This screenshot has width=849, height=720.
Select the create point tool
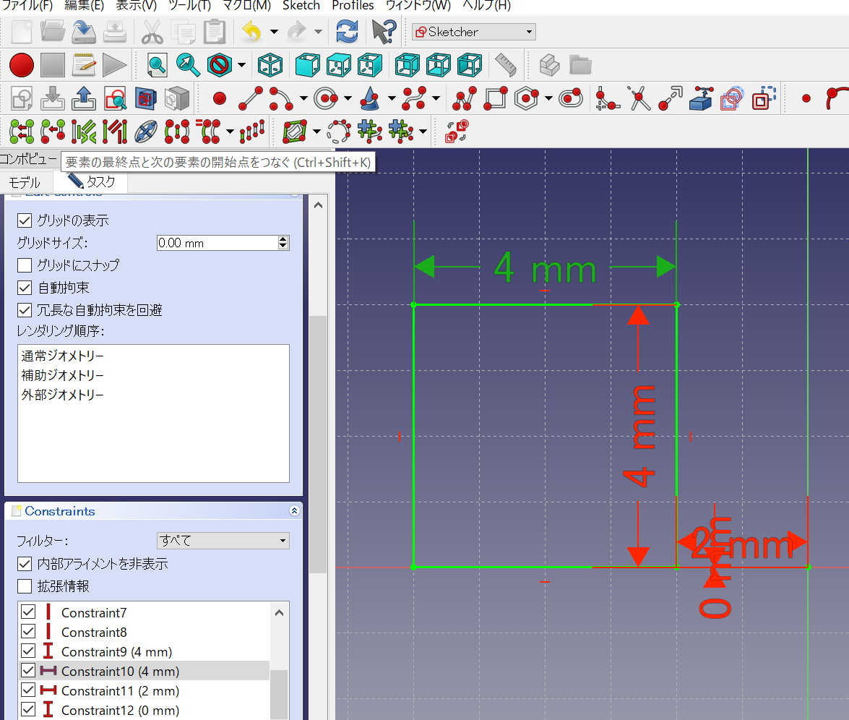[x=219, y=98]
